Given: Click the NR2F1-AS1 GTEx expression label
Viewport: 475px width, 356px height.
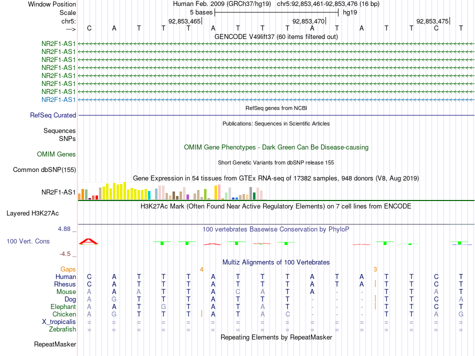Looking at the screenshot, I should click(58, 192).
